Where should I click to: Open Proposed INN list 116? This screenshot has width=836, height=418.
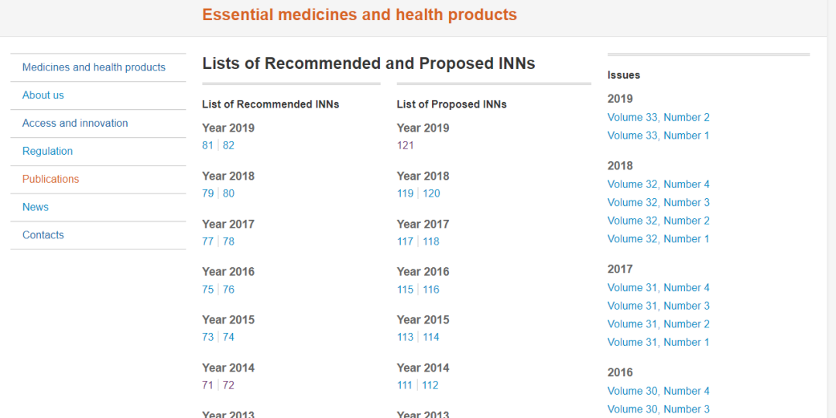(x=431, y=290)
